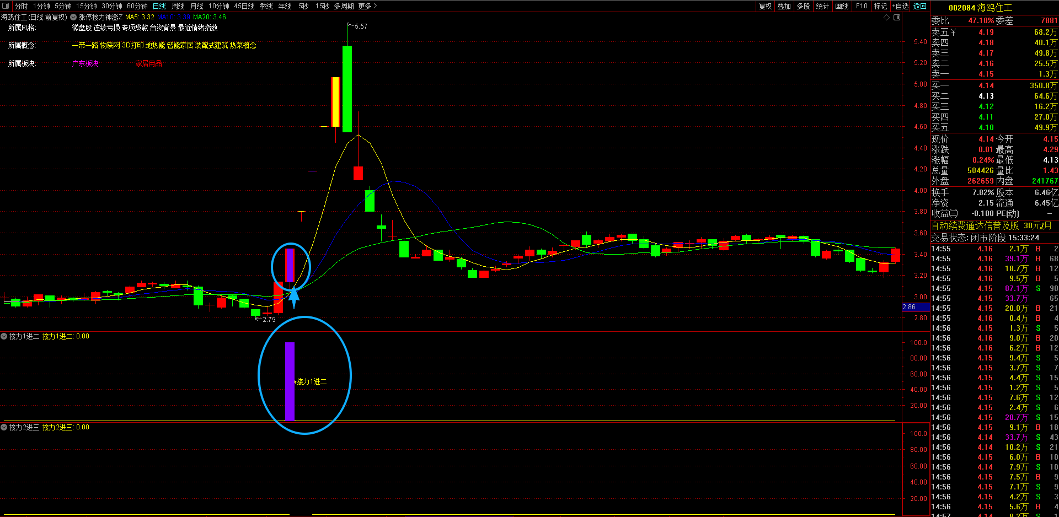Click the 卖一 price 4.15
The width and height of the screenshot is (1059, 517).
[x=986, y=74]
